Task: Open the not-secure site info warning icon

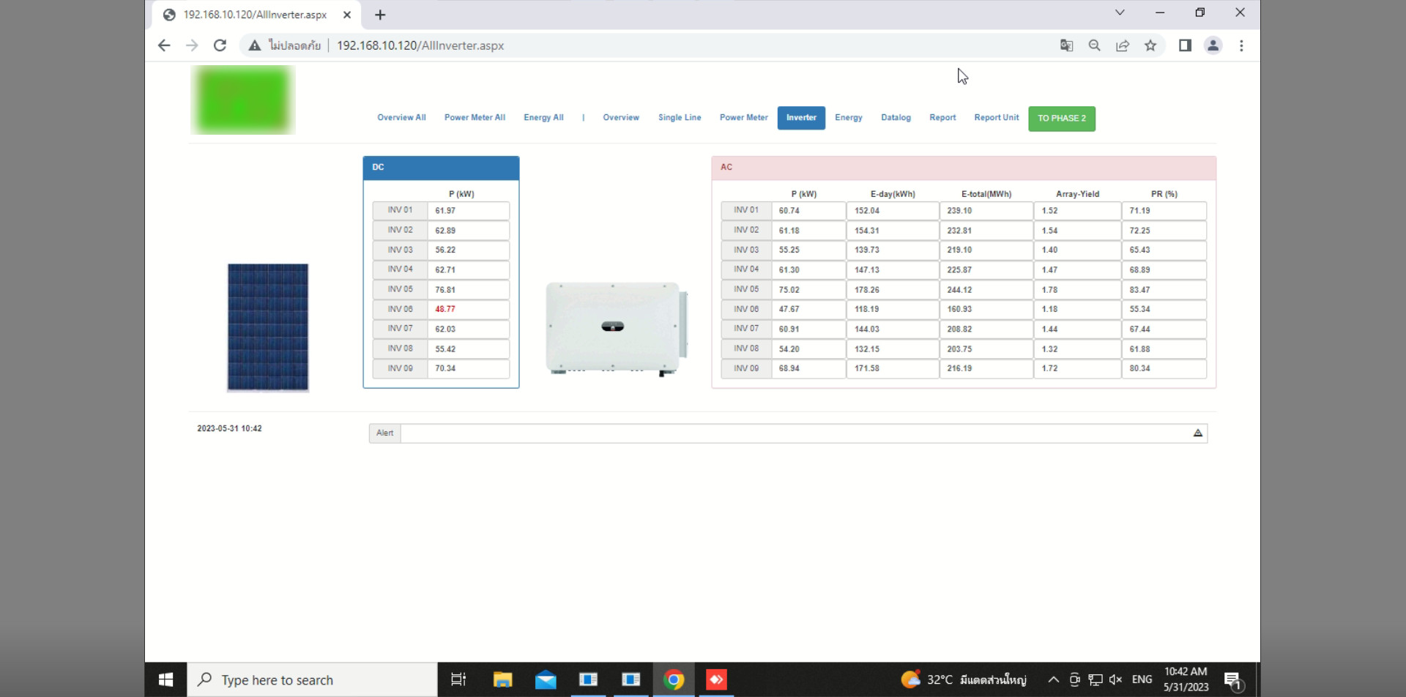Action: 254,45
